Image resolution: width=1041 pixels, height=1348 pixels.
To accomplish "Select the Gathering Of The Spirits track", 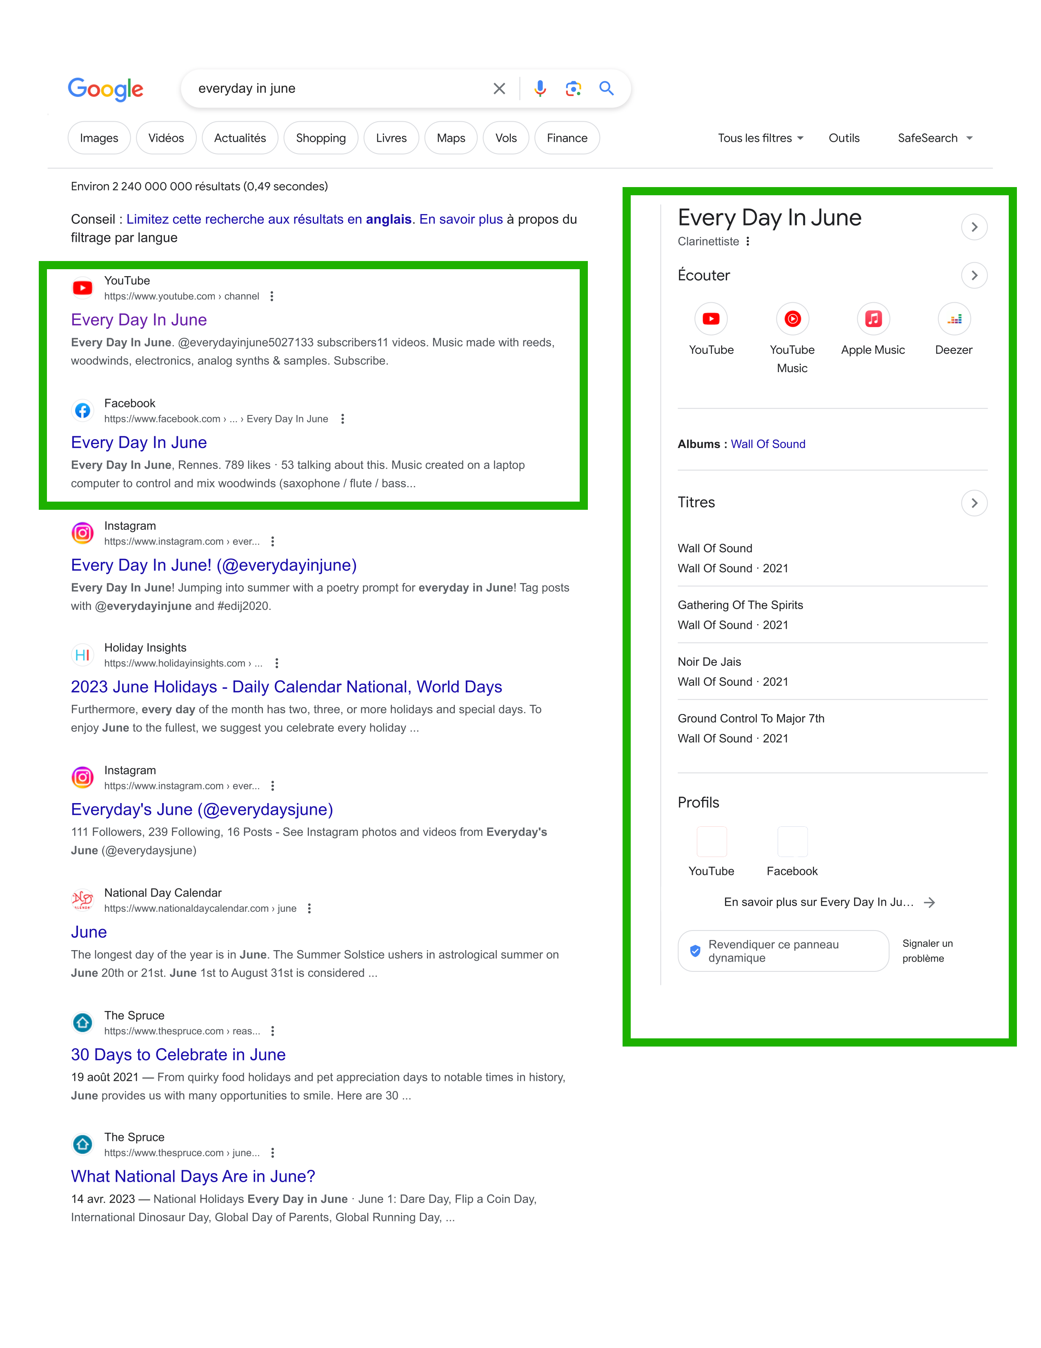I will (740, 605).
